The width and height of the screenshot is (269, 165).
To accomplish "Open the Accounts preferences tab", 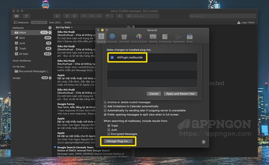I will point(112,38).
